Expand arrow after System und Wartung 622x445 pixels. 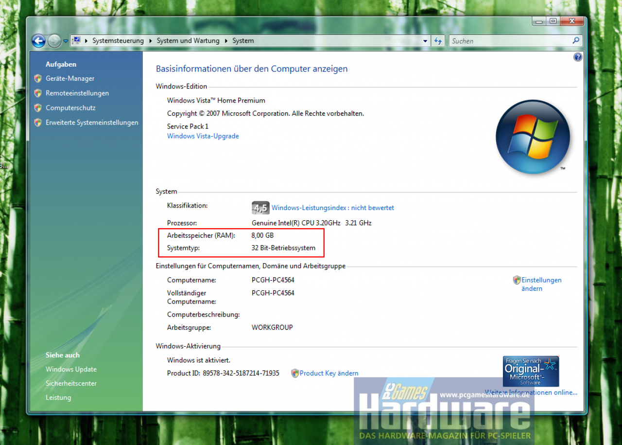tap(226, 41)
